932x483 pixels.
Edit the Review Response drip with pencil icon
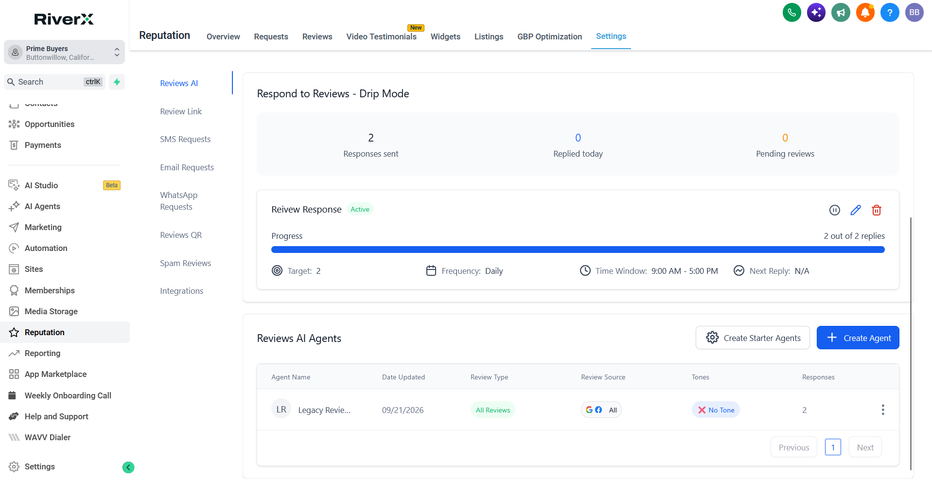[x=856, y=210]
